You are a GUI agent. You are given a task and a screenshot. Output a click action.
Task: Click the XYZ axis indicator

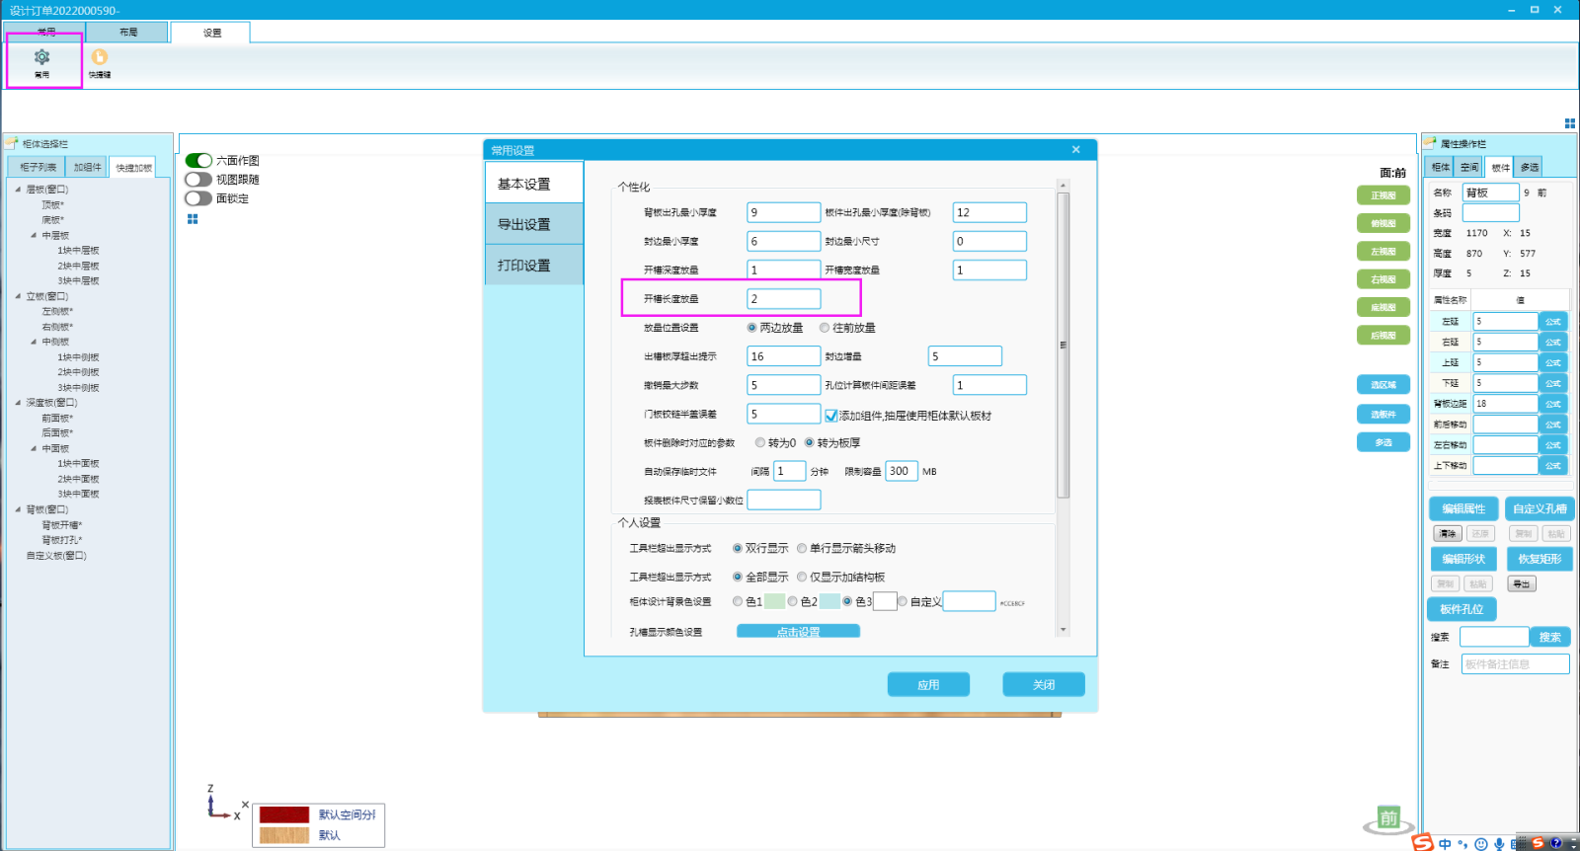tap(222, 803)
